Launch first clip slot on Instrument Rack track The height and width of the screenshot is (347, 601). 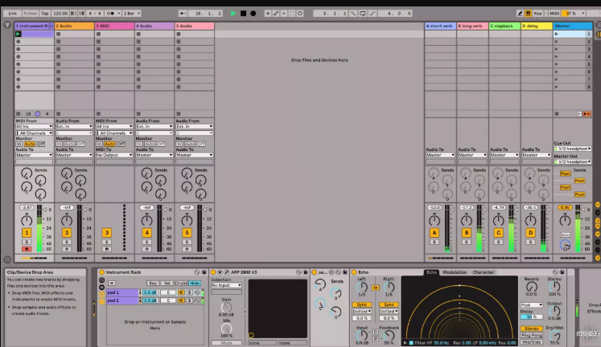[x=18, y=34]
